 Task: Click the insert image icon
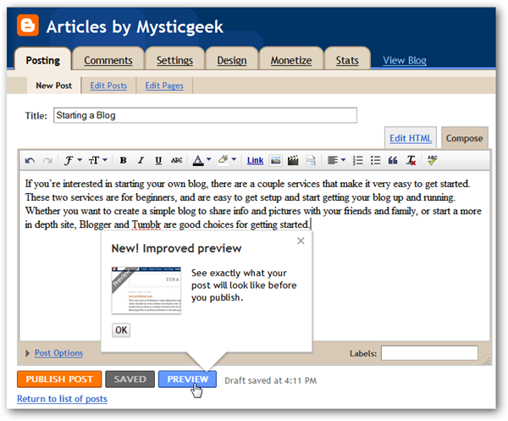pos(275,160)
